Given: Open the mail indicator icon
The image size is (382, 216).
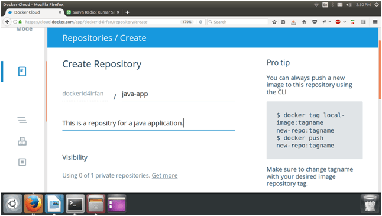Looking at the screenshot, I should 340,5.
